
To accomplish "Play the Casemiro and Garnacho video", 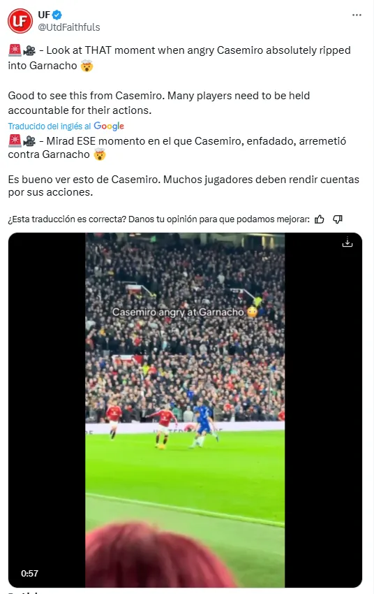I will click(x=185, y=410).
